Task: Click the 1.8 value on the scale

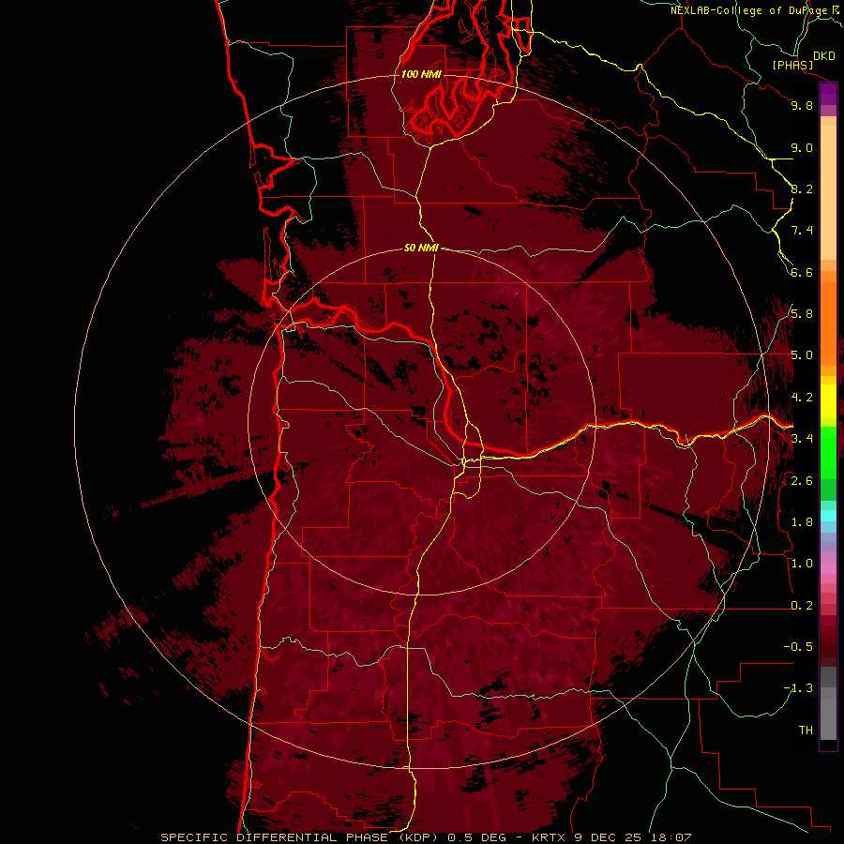Action: click(802, 522)
